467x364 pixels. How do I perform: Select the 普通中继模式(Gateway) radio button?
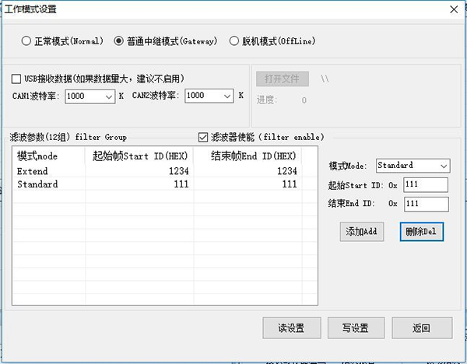tap(119, 40)
